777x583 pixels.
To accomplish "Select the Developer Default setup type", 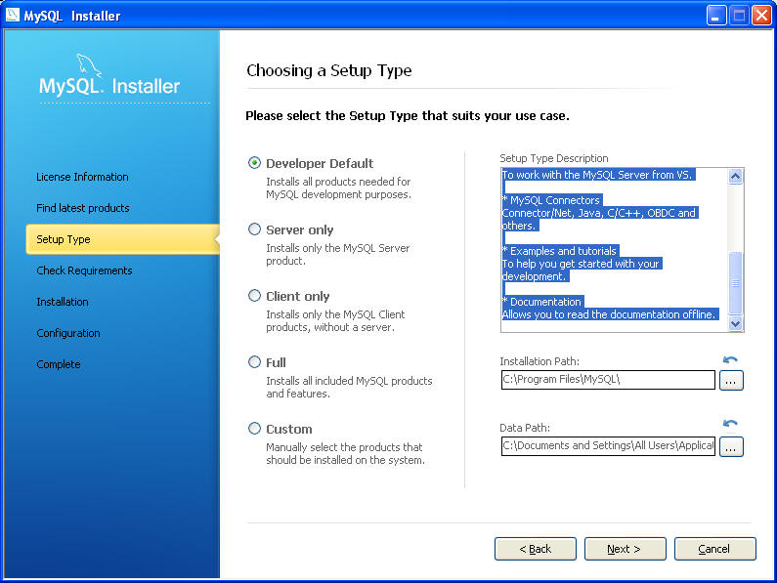I will (x=254, y=163).
